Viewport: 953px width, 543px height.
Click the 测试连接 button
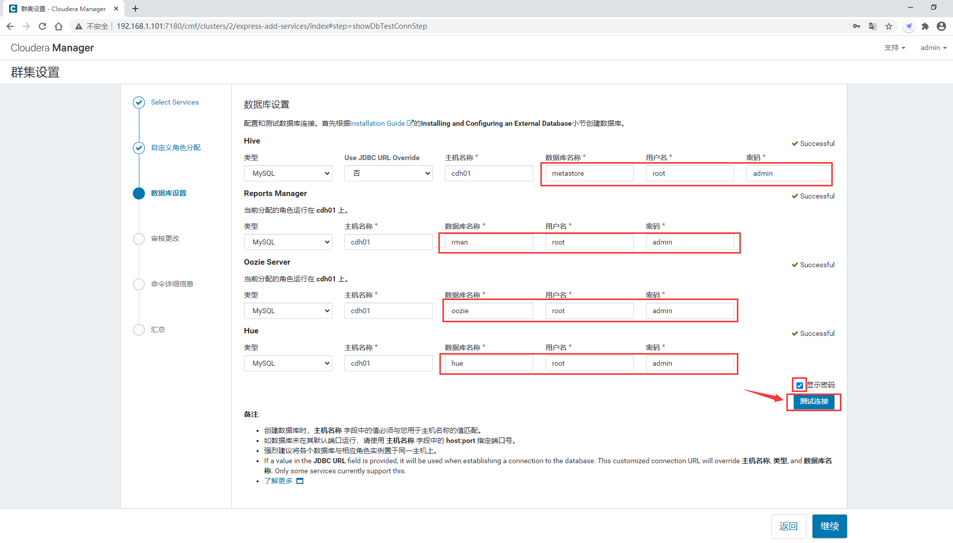tap(814, 401)
